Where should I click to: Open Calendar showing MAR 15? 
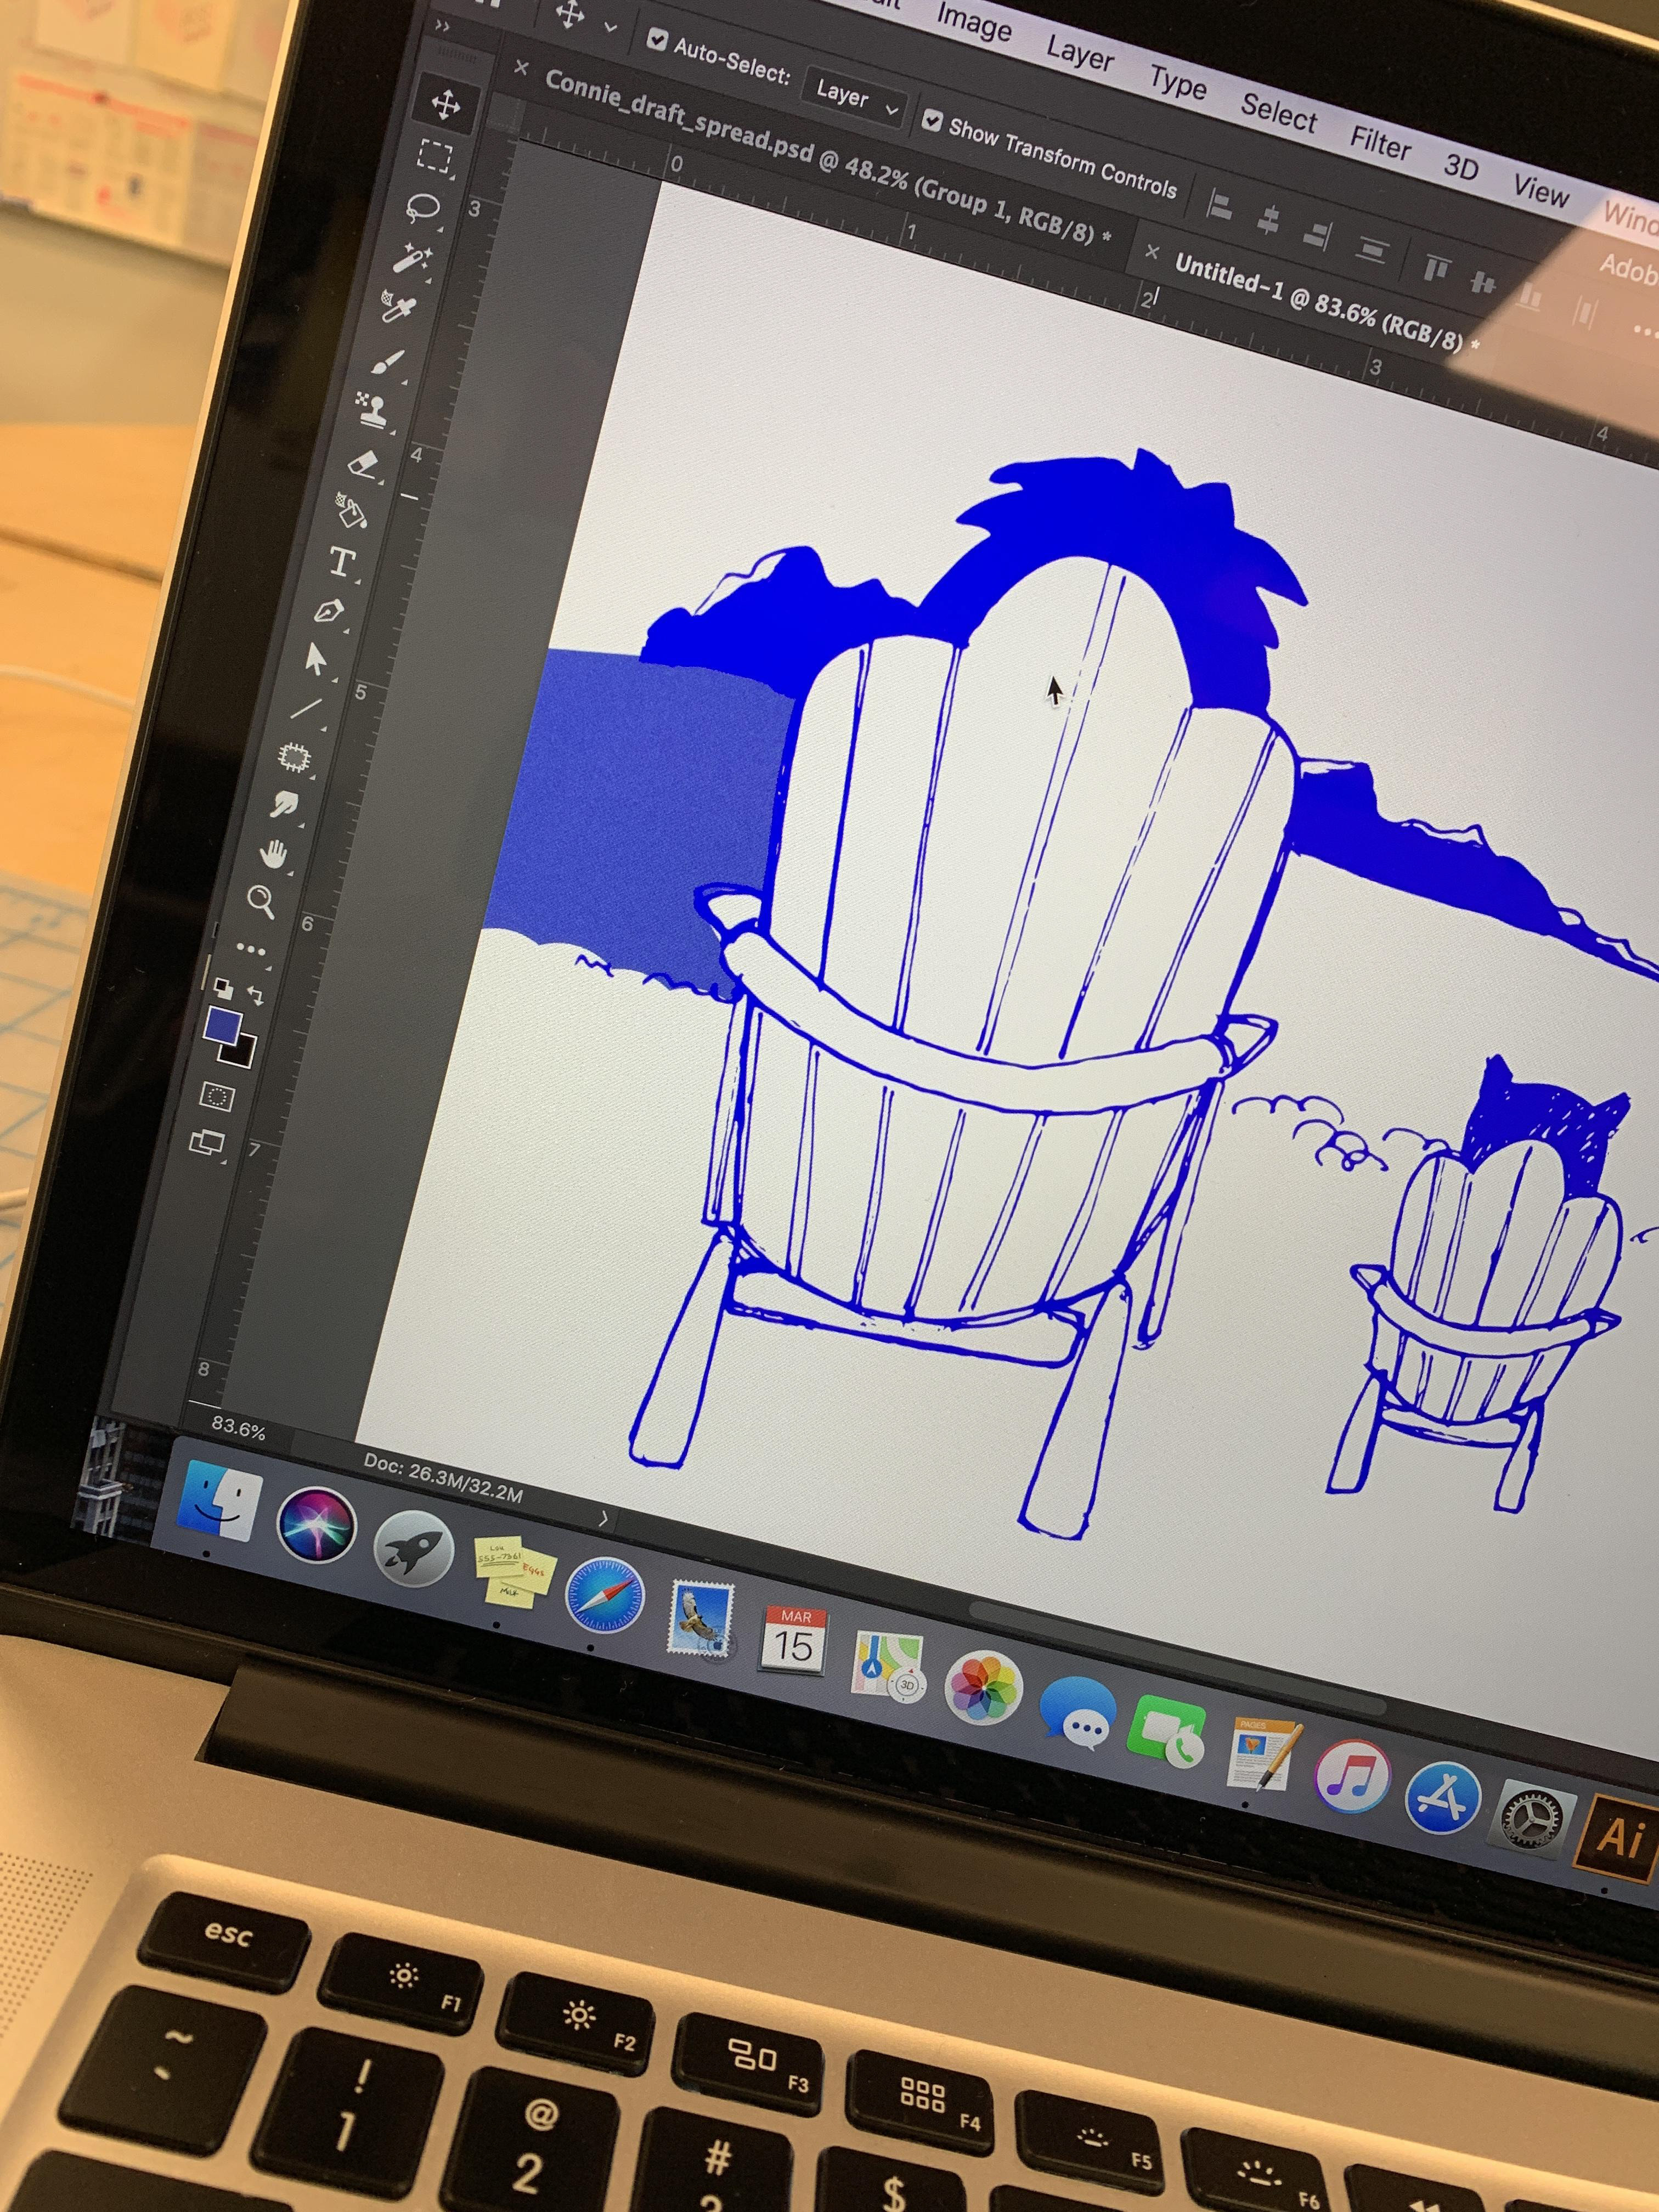click(793, 1640)
